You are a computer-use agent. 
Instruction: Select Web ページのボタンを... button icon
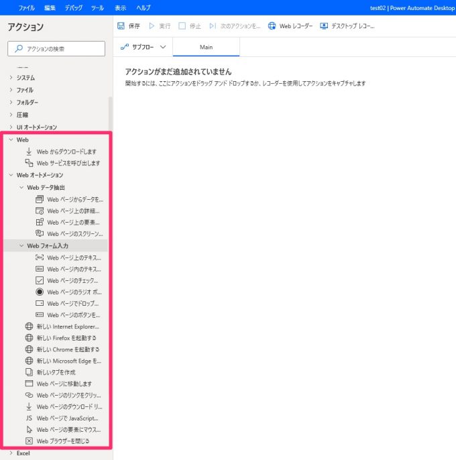[40, 314]
